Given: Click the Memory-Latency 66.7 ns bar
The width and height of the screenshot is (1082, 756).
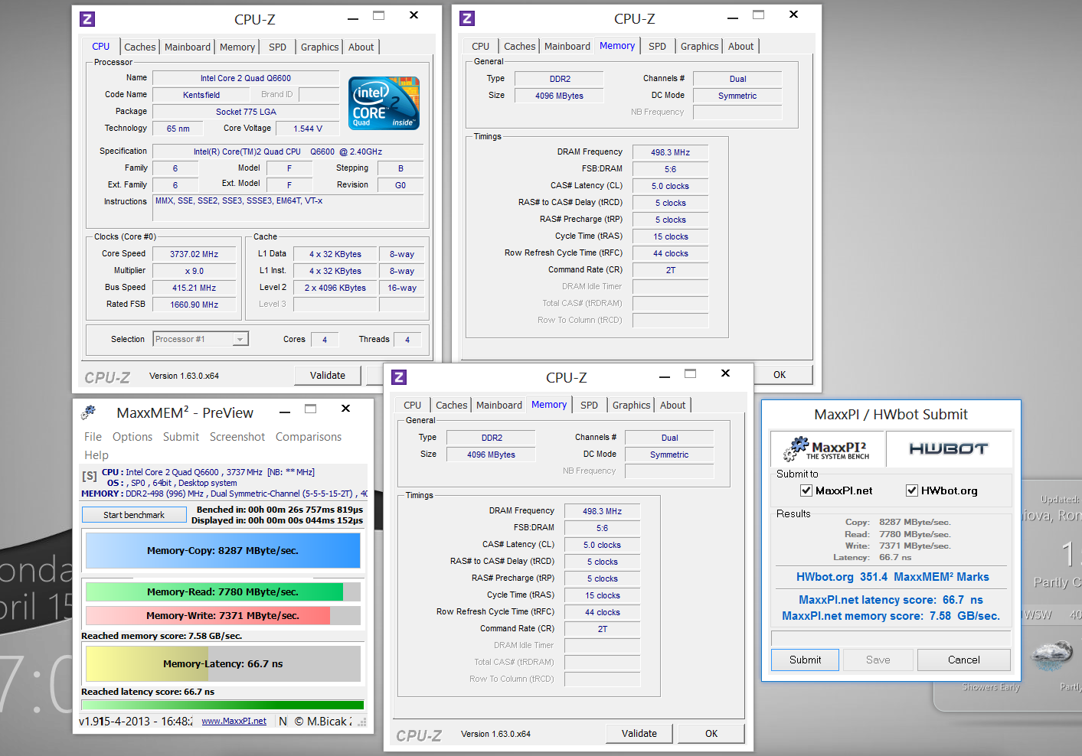Looking at the screenshot, I should 223,663.
